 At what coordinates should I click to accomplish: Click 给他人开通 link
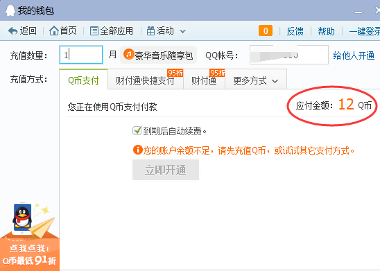click(x=354, y=55)
